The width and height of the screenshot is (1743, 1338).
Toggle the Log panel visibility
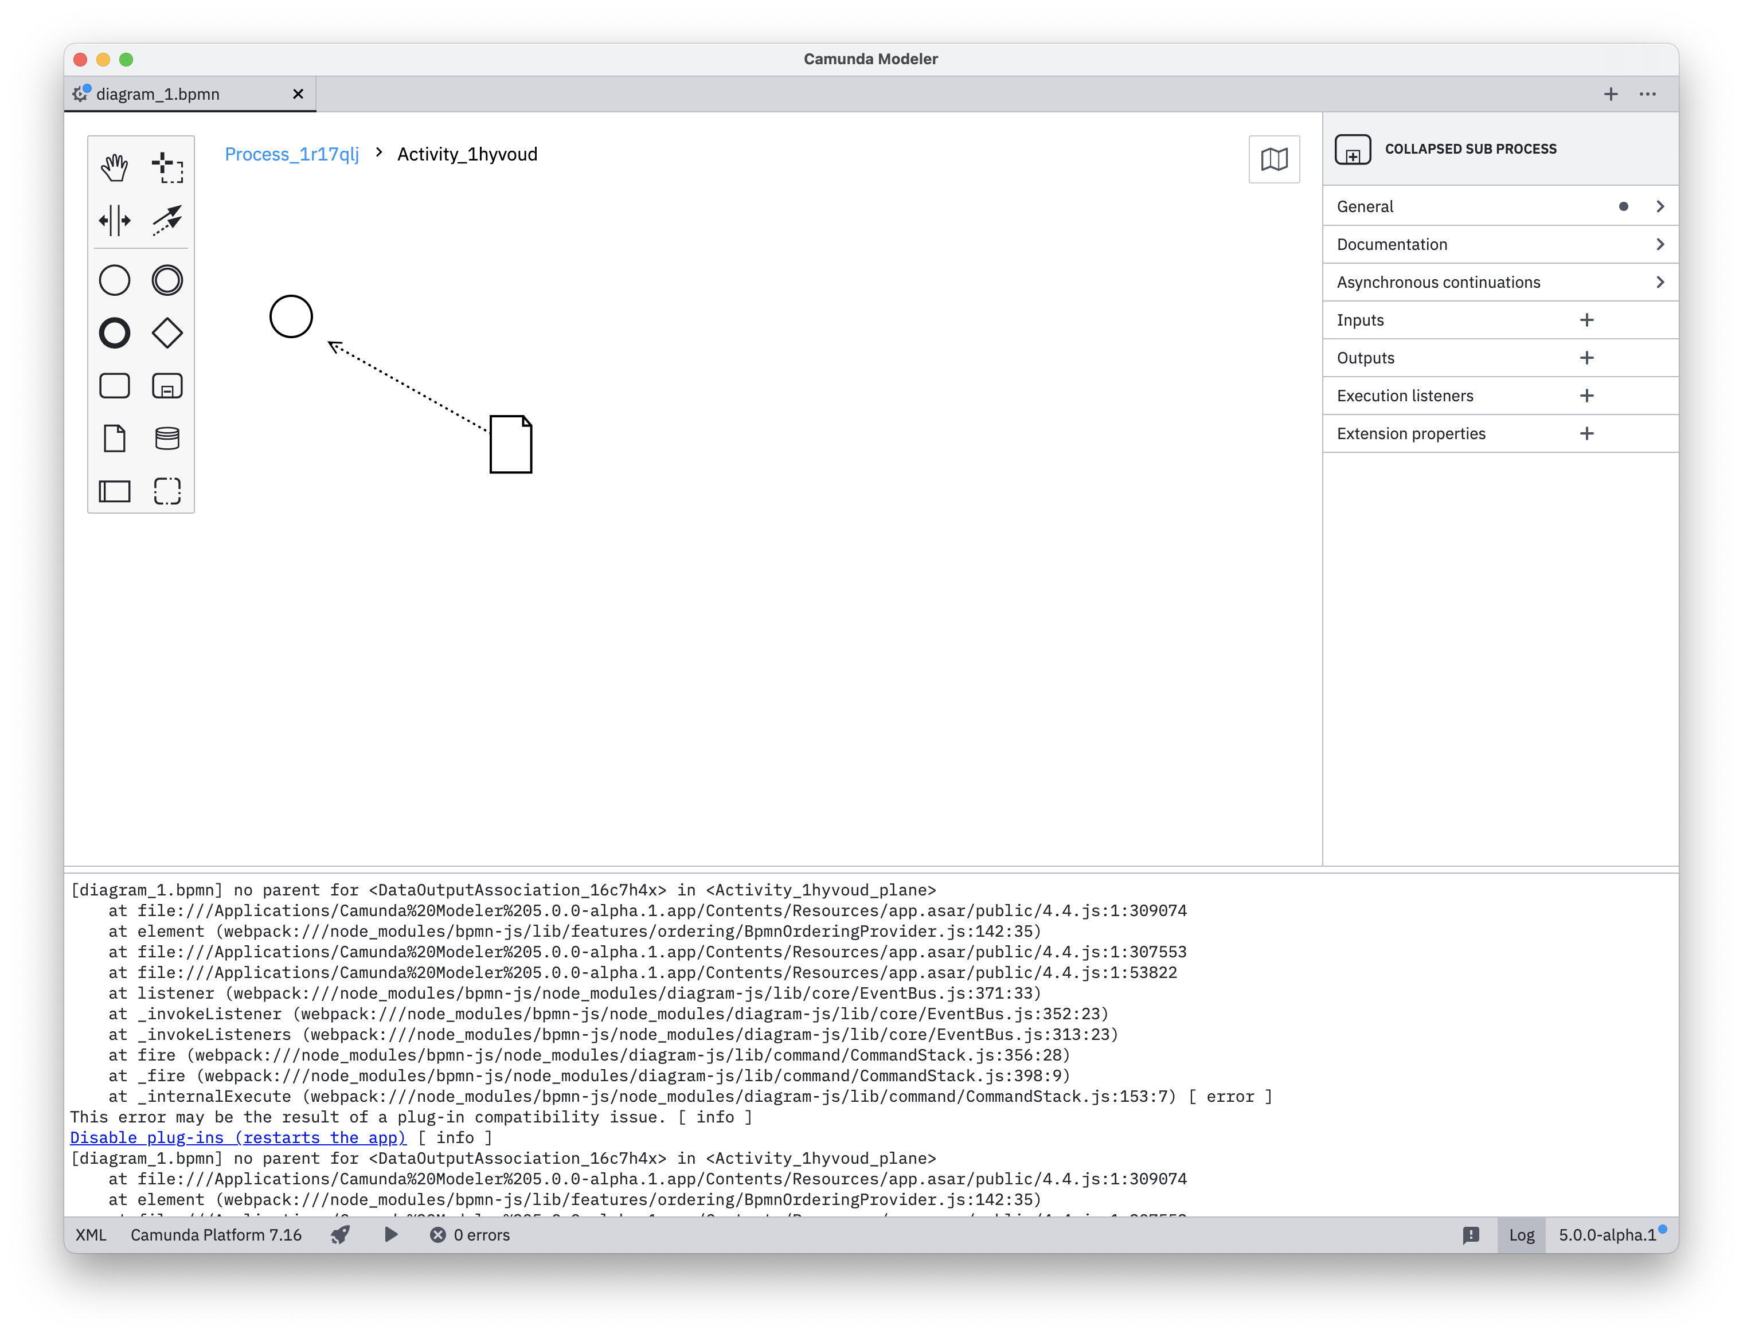click(1521, 1234)
